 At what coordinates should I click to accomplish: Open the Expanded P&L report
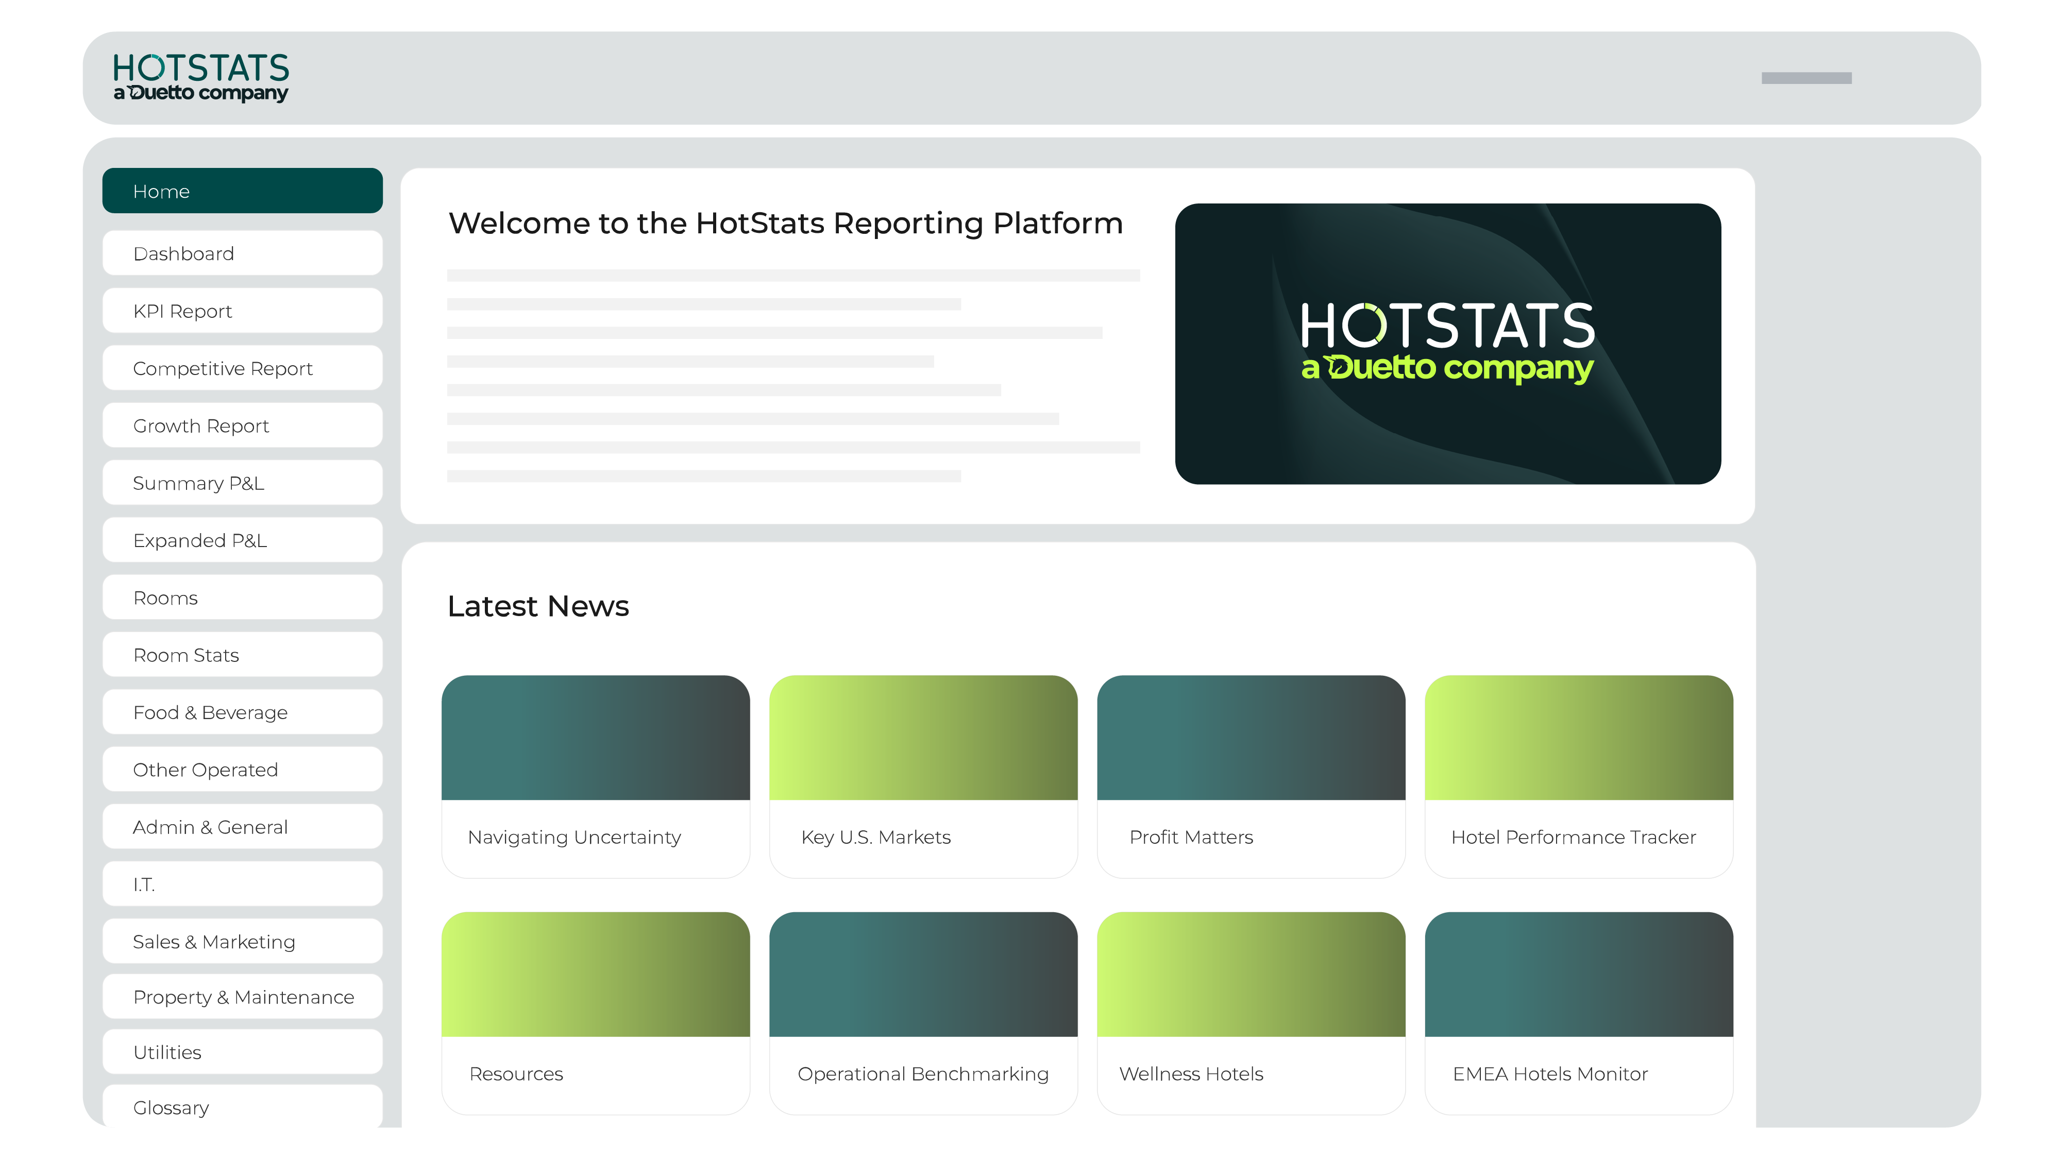242,540
